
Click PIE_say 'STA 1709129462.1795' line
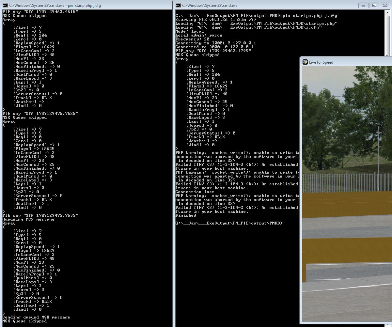(x=213, y=51)
